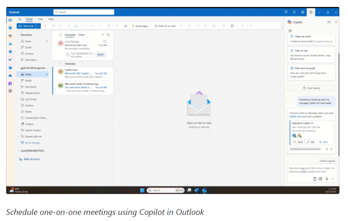Click the Outlook search box
Image resolution: width=348 pixels, height=221 pixels.
(84, 12)
